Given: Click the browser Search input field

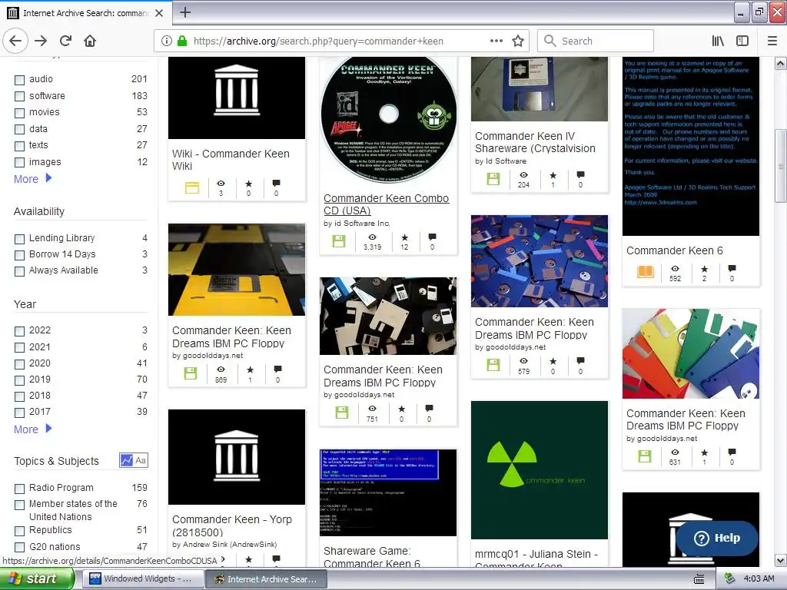Looking at the screenshot, I should tap(596, 41).
